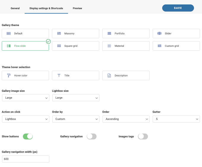Select the Material theme icon
Screen dimensions: 202x167
click(x=109, y=46)
